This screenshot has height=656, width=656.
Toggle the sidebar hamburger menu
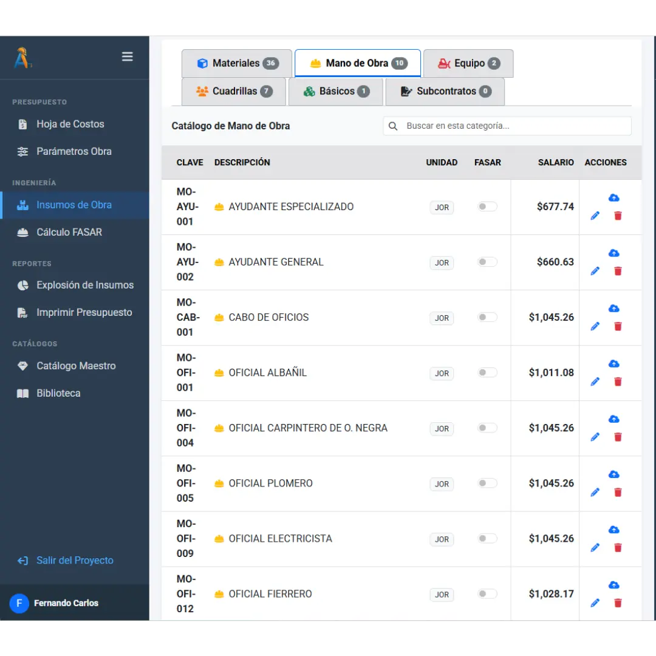(127, 56)
